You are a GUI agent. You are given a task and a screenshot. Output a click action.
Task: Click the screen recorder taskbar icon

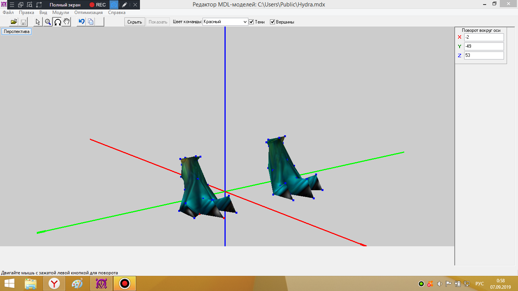pos(125,283)
